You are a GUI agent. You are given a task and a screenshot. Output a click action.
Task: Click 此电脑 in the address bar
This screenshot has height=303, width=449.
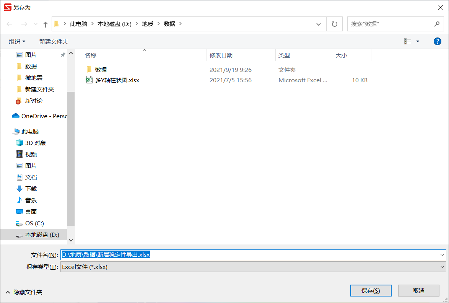(78, 24)
